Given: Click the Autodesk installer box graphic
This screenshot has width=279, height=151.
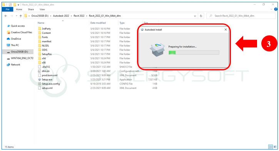Looking at the screenshot, I should pos(157,50).
